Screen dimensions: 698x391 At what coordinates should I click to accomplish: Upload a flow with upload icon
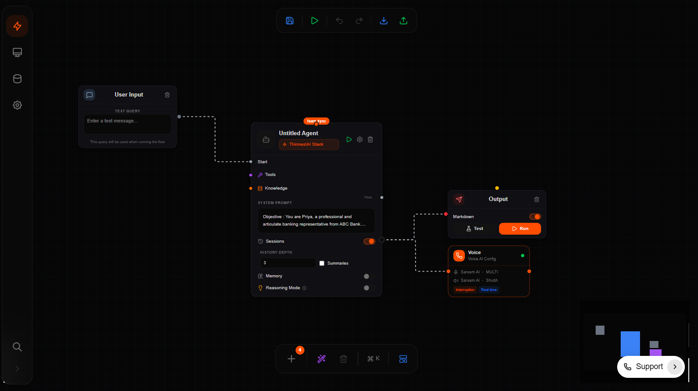[404, 21]
